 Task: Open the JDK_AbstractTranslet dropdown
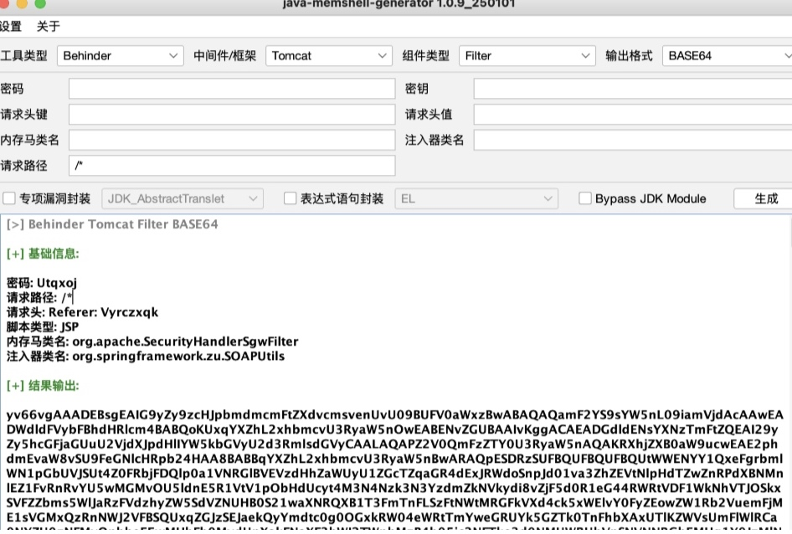(183, 198)
